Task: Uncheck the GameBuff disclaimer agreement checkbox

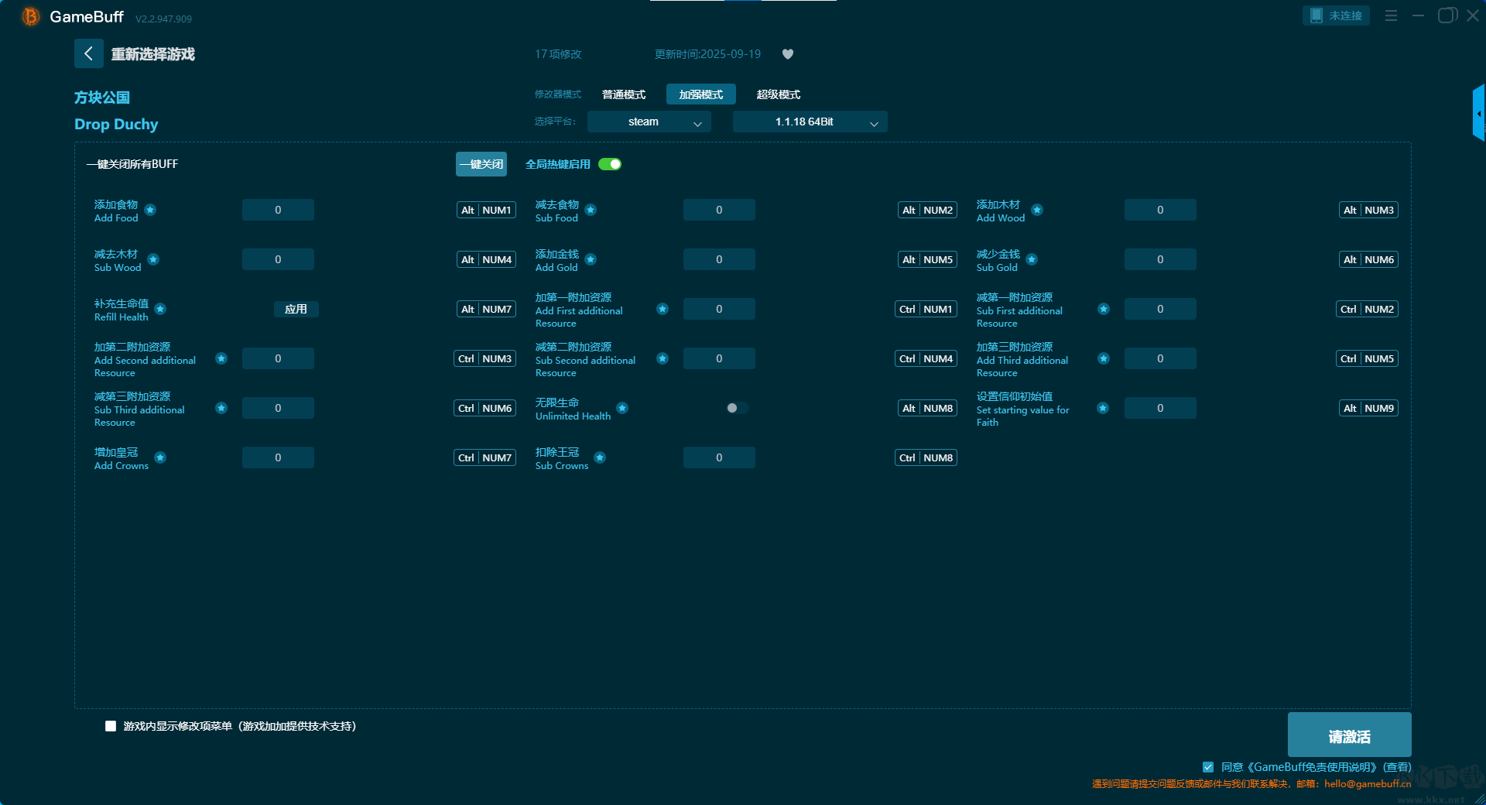Action: 1208,767
